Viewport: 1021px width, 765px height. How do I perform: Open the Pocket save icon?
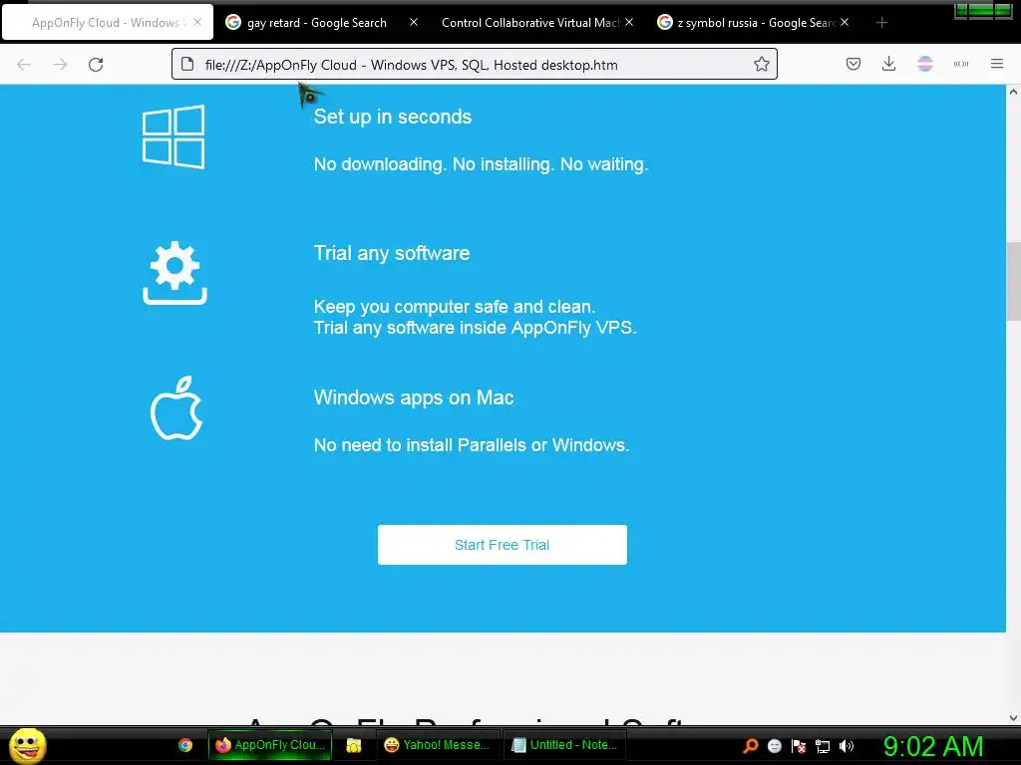(853, 64)
